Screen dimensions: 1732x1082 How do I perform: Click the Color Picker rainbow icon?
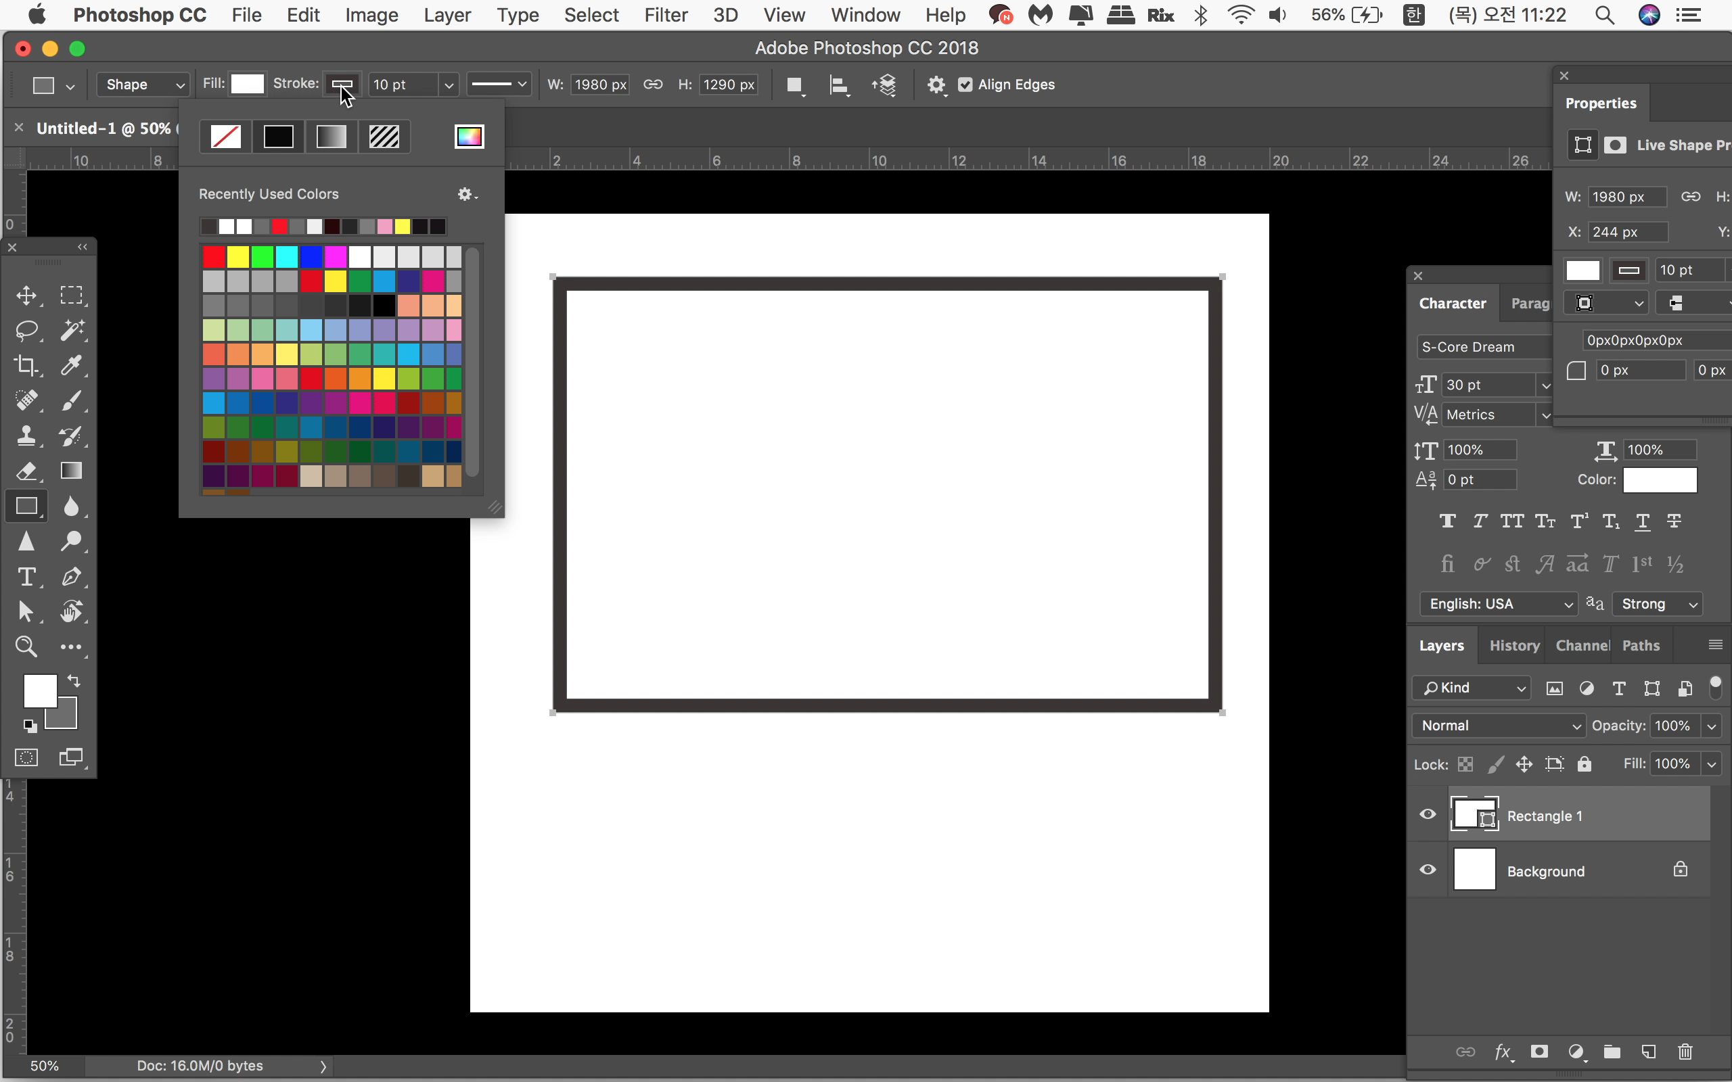[469, 136]
